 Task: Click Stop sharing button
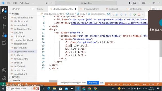tap(93, 83)
